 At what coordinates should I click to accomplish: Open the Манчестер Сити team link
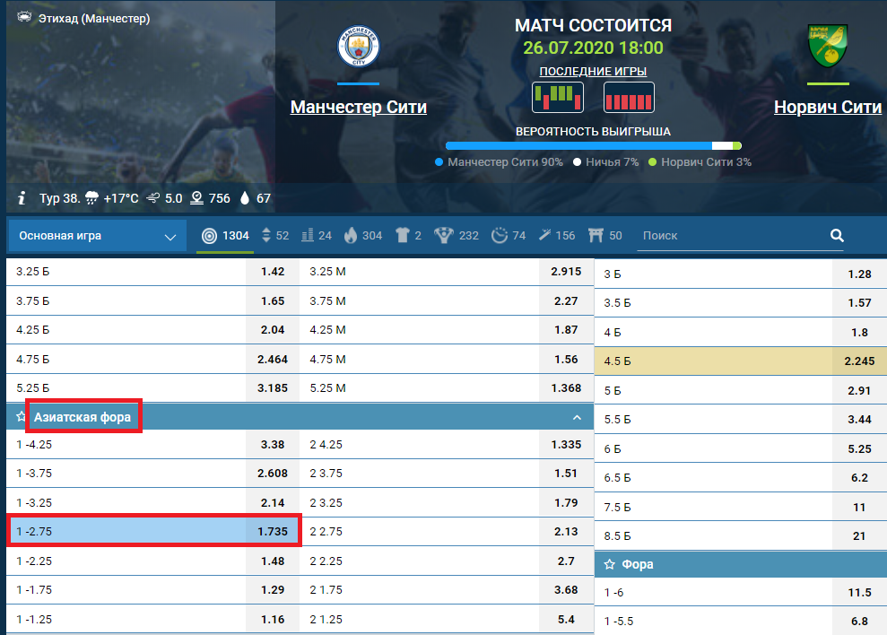coord(358,108)
